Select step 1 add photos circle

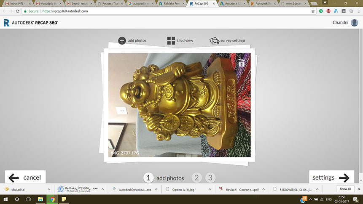click(x=148, y=178)
